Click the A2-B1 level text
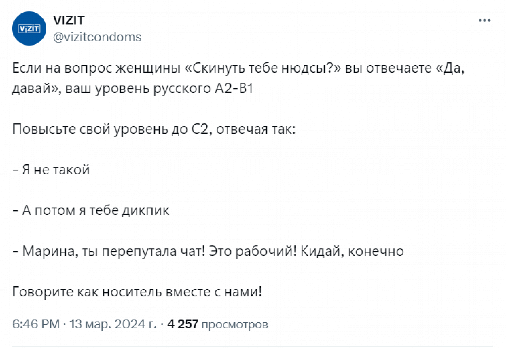 pos(234,88)
